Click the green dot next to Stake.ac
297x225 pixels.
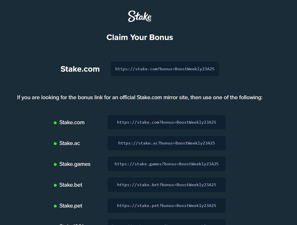tap(55, 144)
